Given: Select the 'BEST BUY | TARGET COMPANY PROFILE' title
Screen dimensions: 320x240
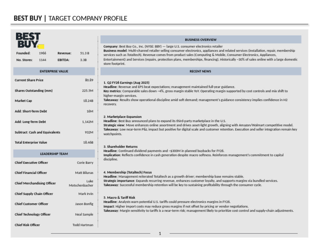Looking at the screenshot, I should tap(70, 18).
